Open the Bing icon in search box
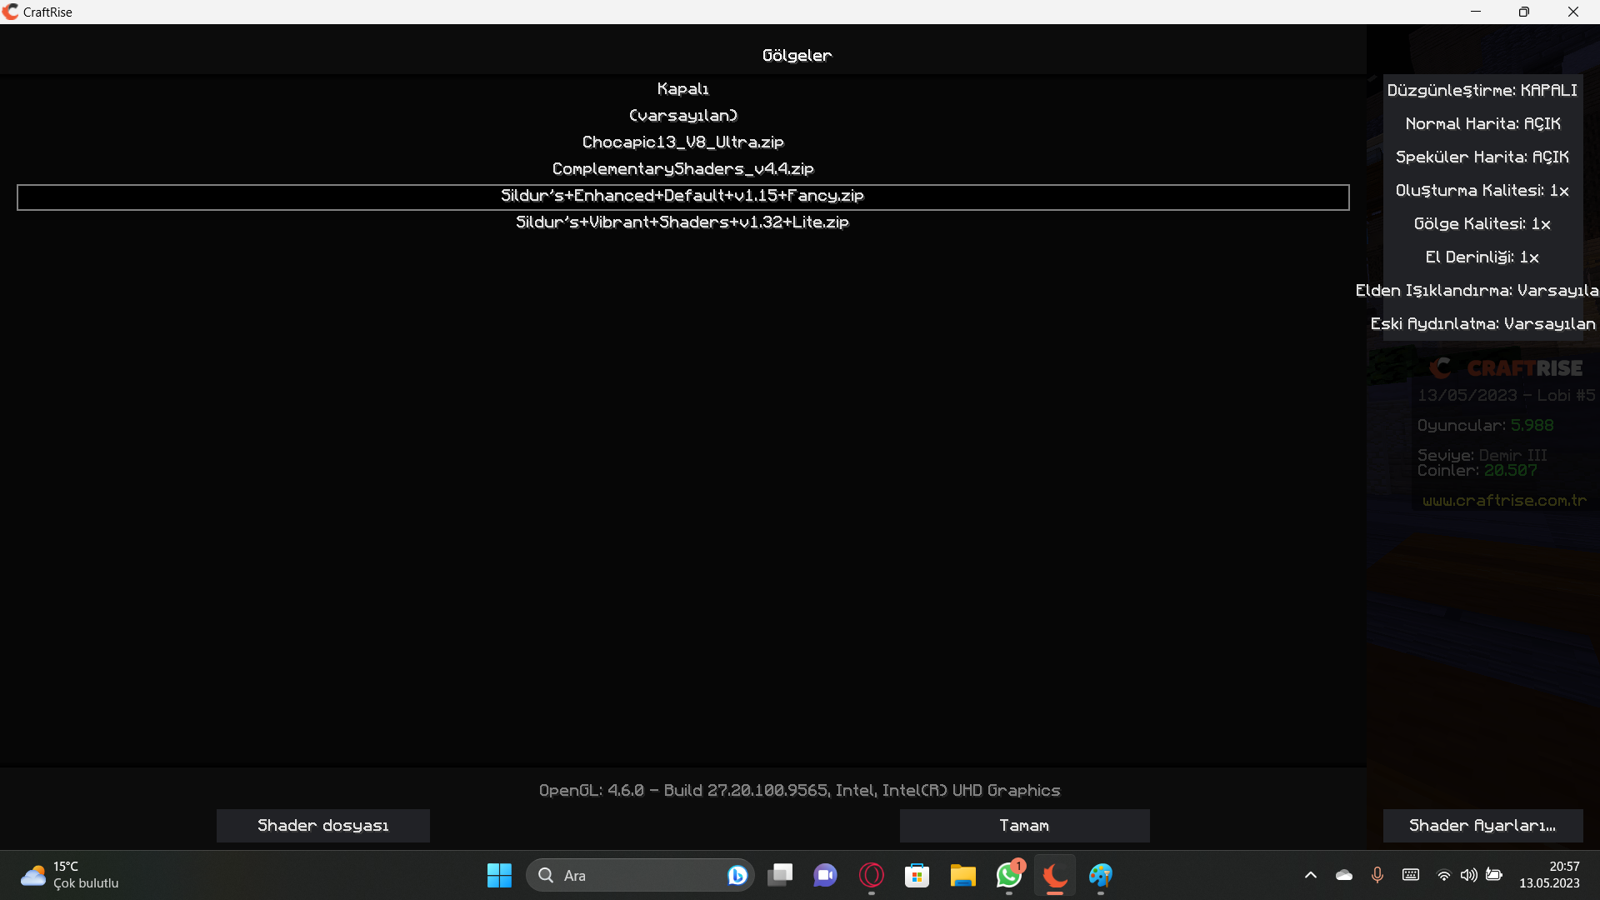 pos(737,875)
